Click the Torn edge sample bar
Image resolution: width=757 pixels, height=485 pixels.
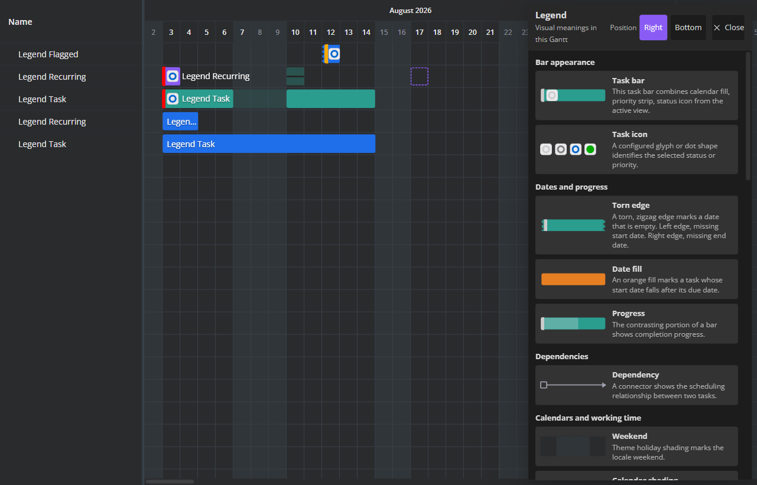tap(573, 225)
